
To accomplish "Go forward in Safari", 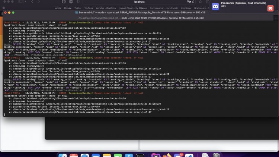I will [x=39, y=1].
